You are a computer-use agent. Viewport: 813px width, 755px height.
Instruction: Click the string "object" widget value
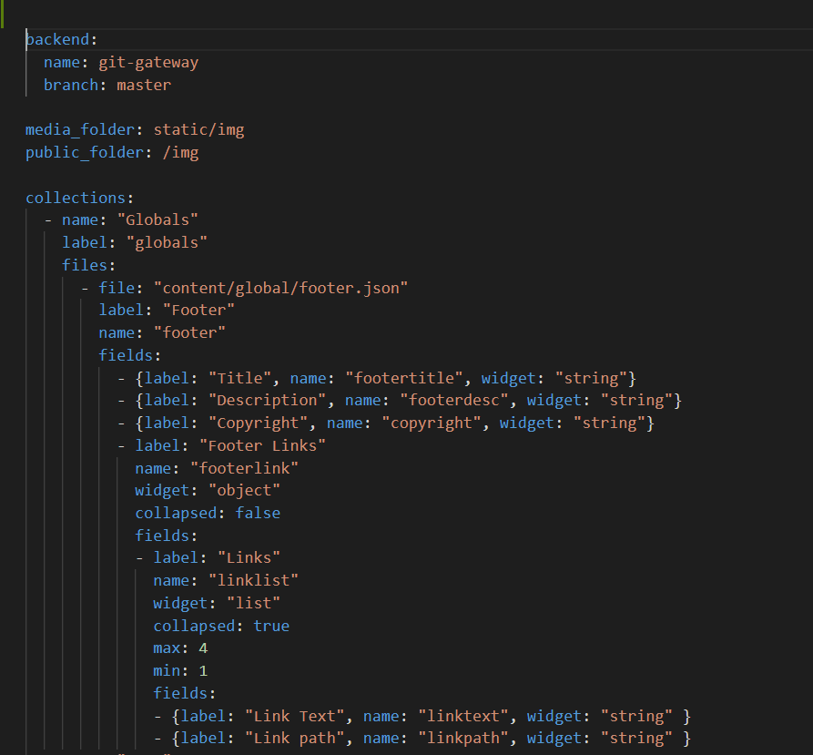coord(244,491)
